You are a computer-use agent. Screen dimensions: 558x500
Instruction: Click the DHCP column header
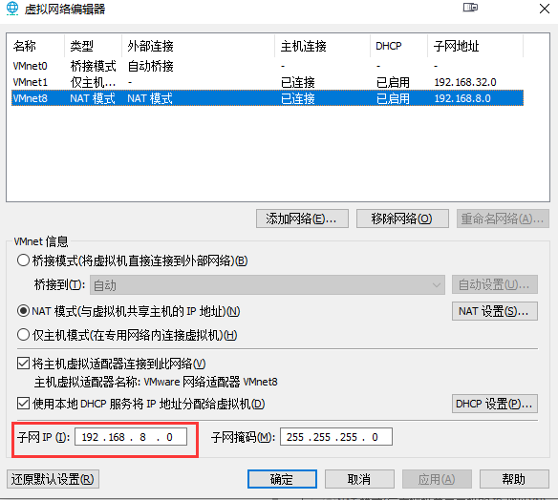399,46
